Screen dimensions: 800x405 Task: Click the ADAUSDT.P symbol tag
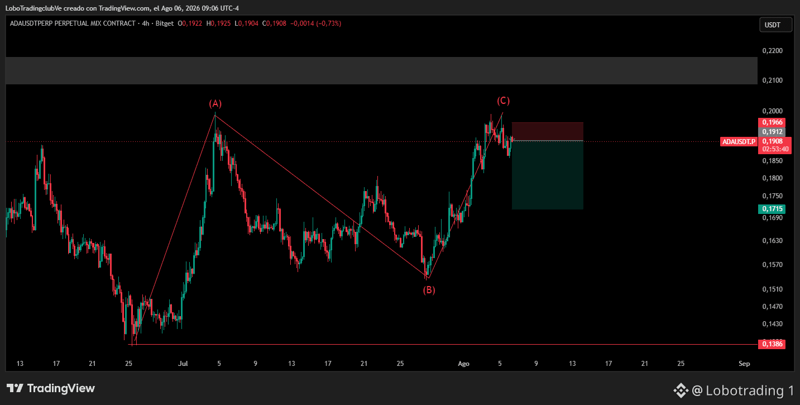[739, 142]
